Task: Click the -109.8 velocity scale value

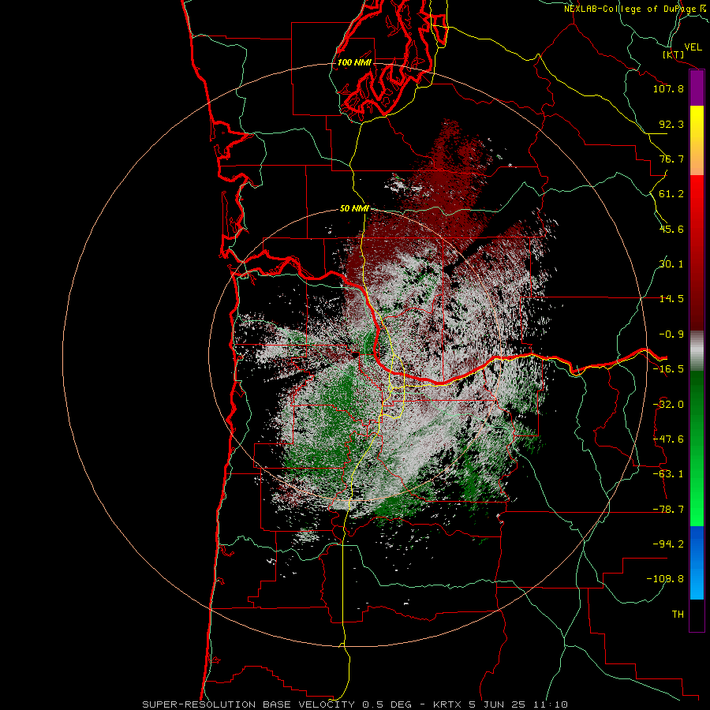Action: 665,579
